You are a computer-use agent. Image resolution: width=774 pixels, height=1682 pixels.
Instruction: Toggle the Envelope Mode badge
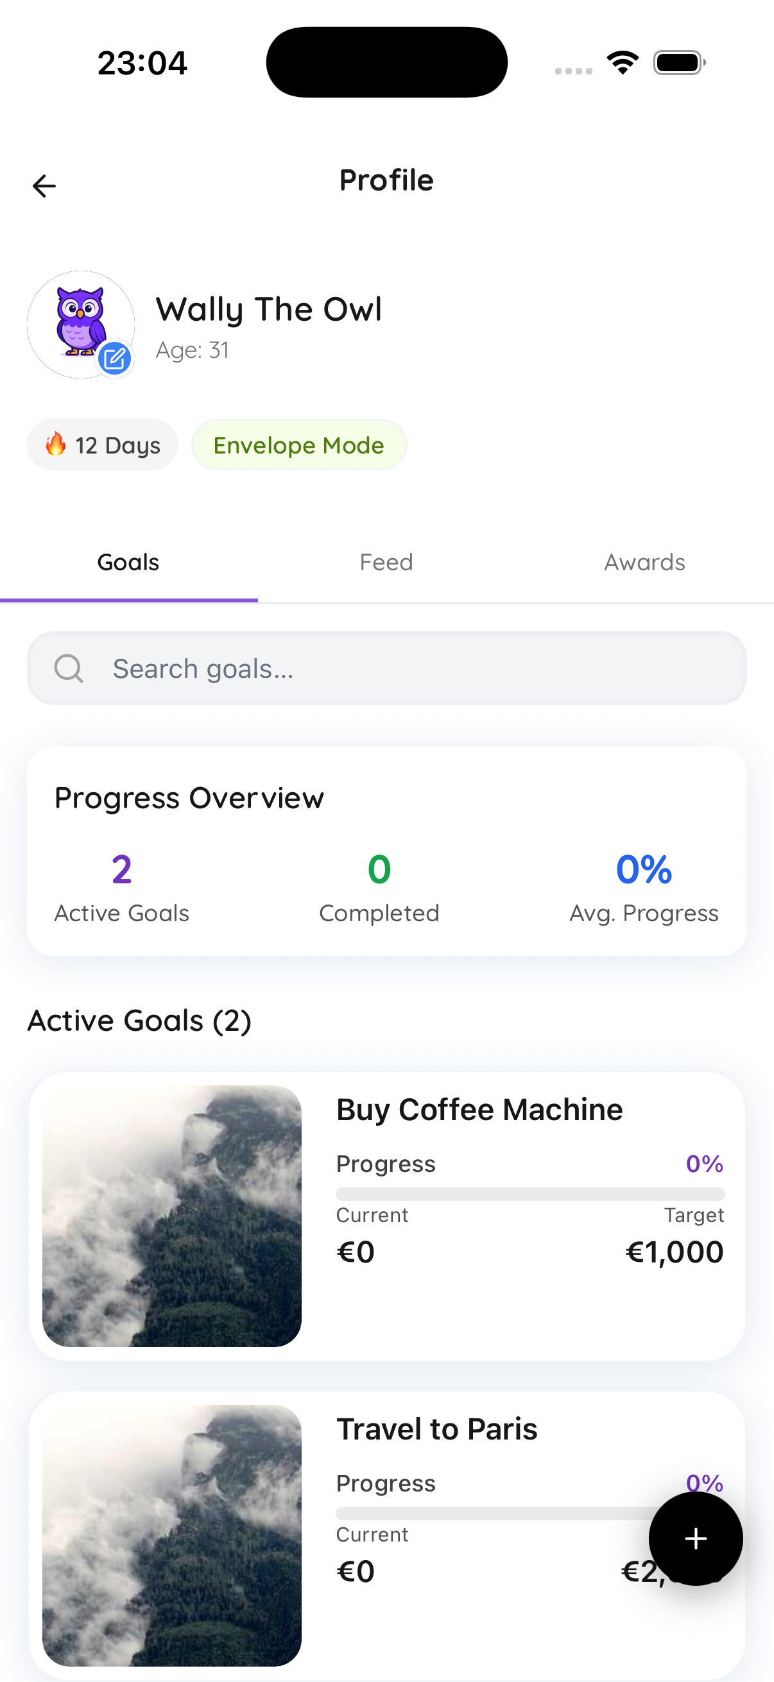(298, 445)
